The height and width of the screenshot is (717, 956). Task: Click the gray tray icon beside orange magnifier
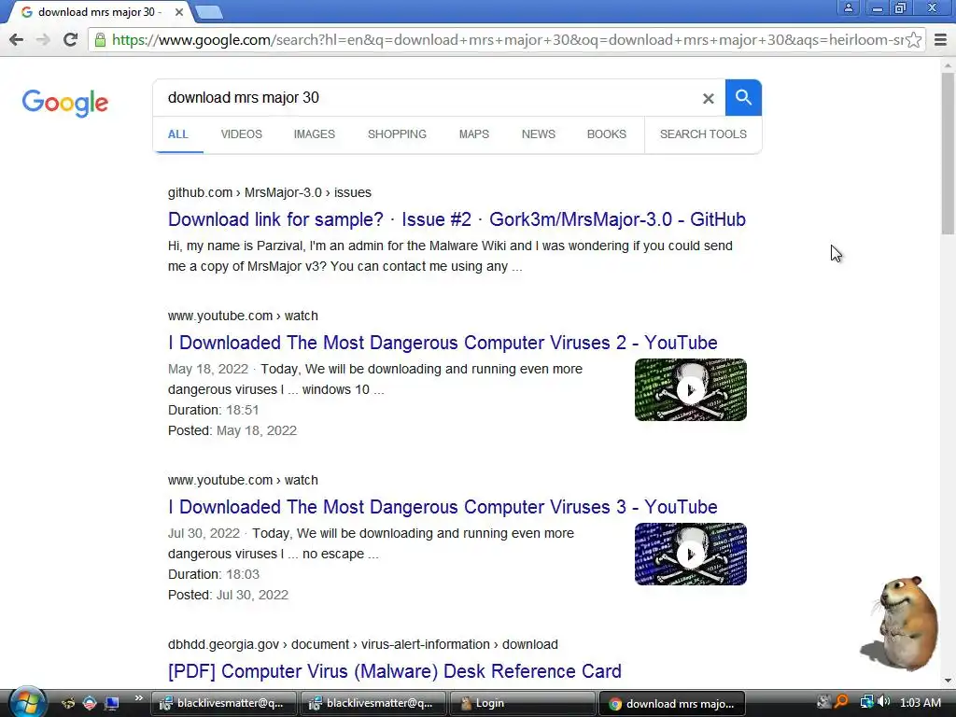pyautogui.click(x=823, y=702)
